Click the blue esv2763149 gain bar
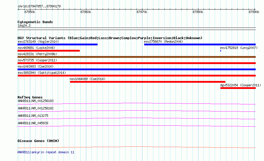 pos(58,44)
